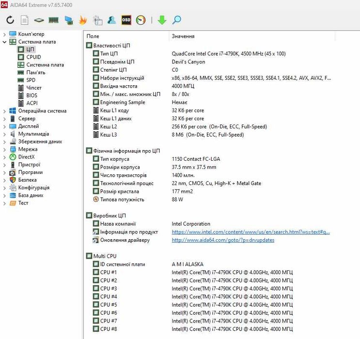The image size is (360, 339).
Task: Open the aida64.com driver updates link
Action: [x=223, y=240]
